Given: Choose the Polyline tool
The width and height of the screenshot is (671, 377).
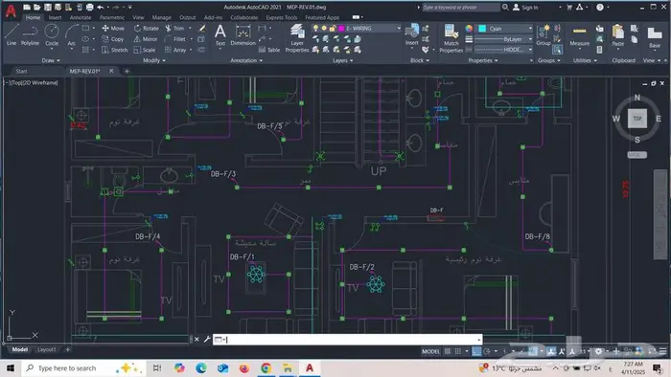Looking at the screenshot, I should tap(30, 34).
